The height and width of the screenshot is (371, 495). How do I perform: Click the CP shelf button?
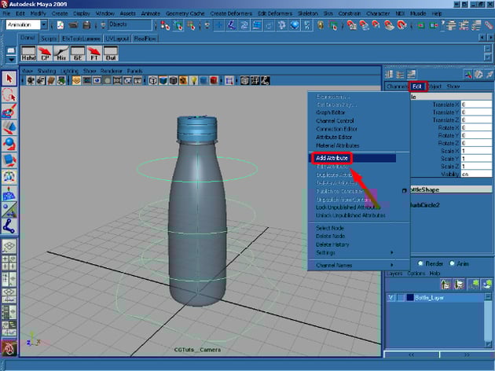(45, 53)
